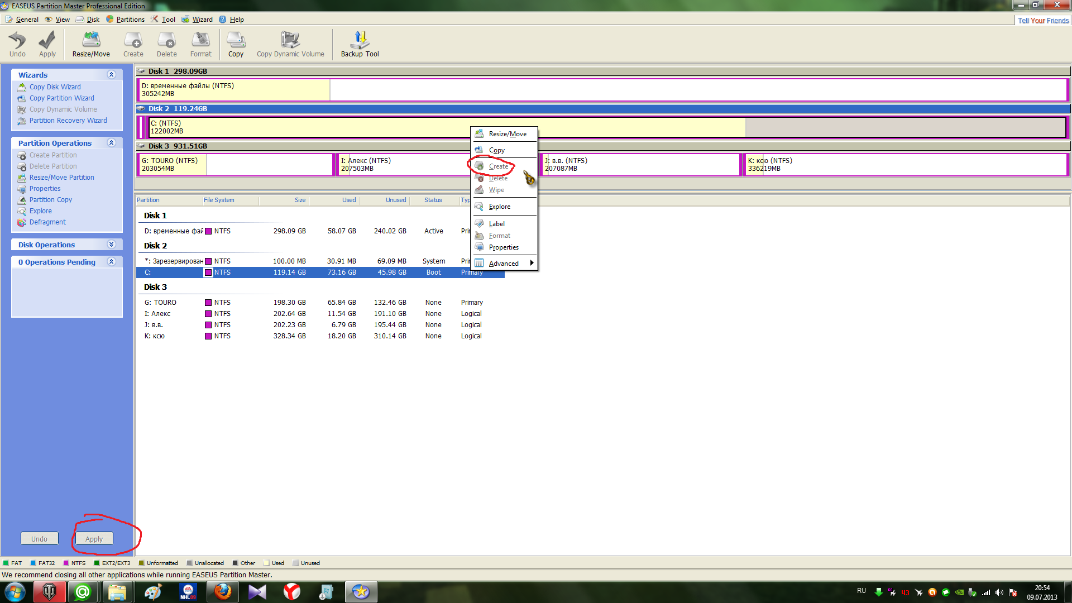Viewport: 1072px width, 603px height.
Task: Expand the Disk Operations panel
Action: 111,245
